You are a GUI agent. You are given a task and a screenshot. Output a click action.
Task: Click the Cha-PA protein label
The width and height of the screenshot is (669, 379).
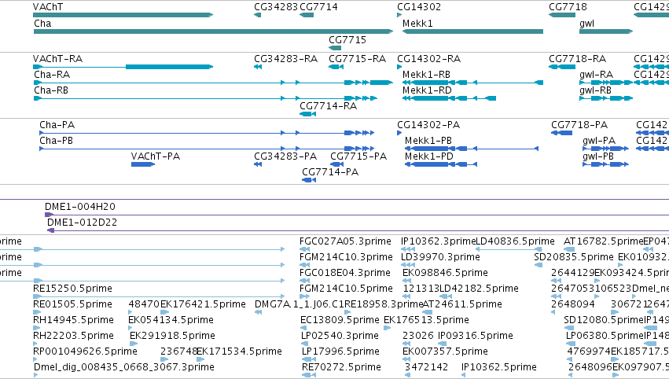[57, 124]
